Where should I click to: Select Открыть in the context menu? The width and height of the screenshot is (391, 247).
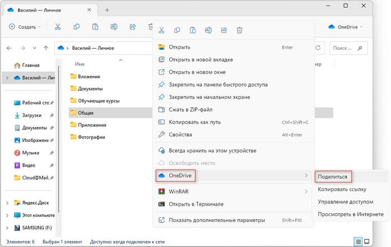pyautogui.click(x=233, y=47)
